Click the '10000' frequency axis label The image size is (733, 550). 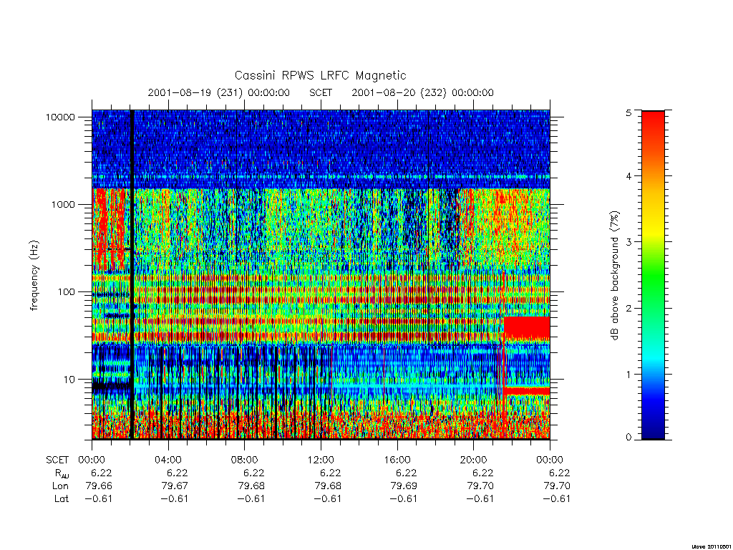[60, 117]
